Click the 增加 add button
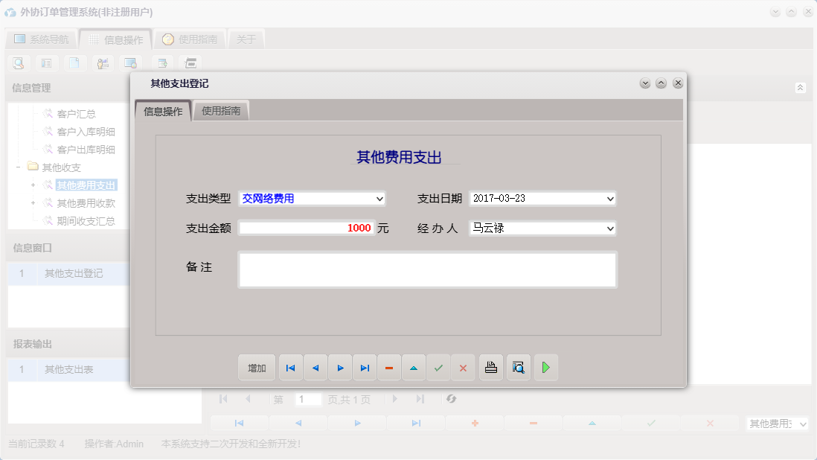This screenshot has width=817, height=460. [x=256, y=367]
